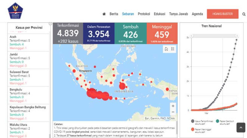Image resolution: width=247 pixels, height=138 pixels.
Task: Expand the Kasus per Provinsi panel icon
Action: (50, 23)
